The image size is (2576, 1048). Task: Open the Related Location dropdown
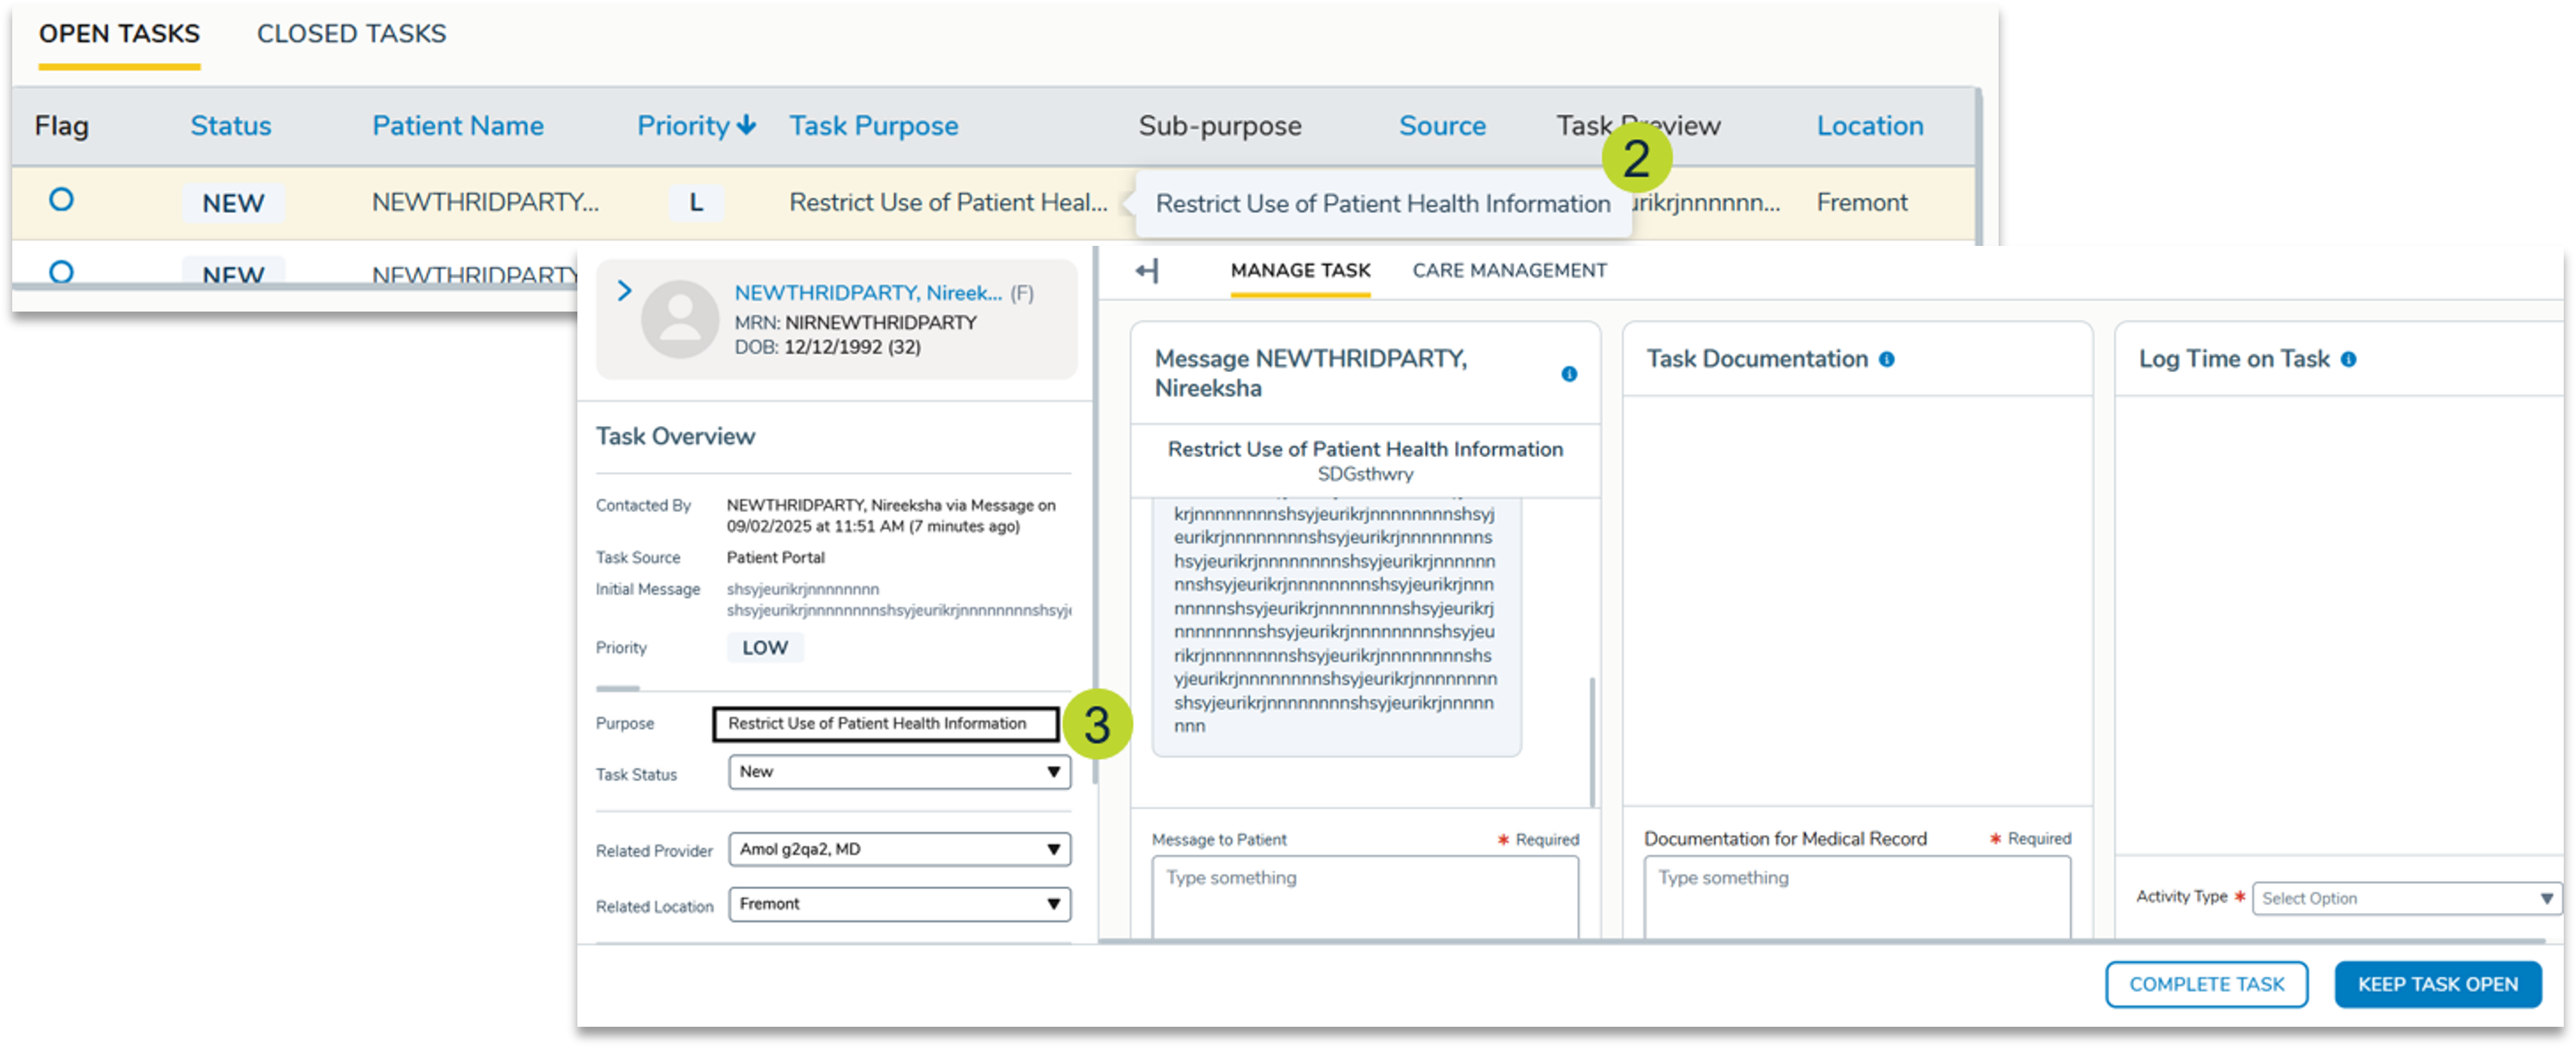(x=899, y=904)
